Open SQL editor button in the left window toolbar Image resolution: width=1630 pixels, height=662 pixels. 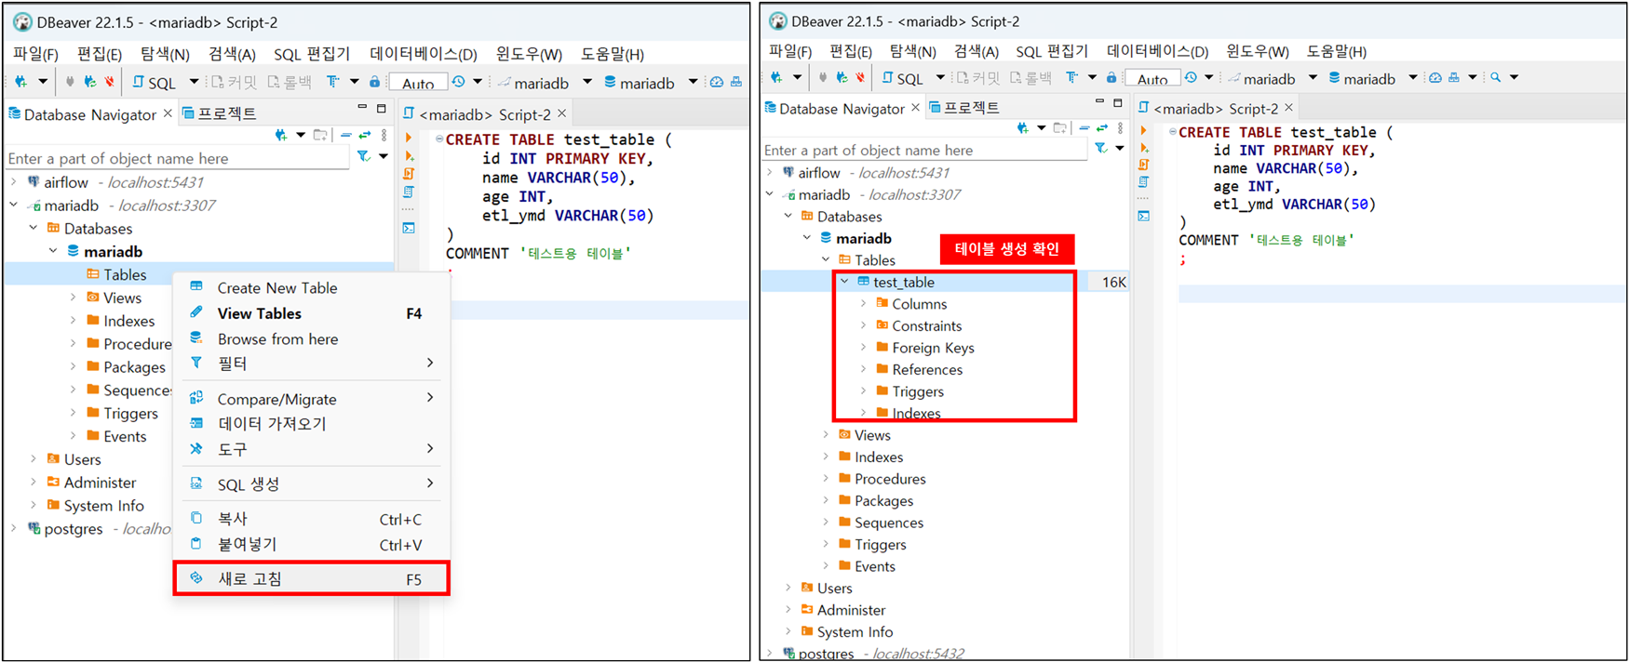[155, 82]
